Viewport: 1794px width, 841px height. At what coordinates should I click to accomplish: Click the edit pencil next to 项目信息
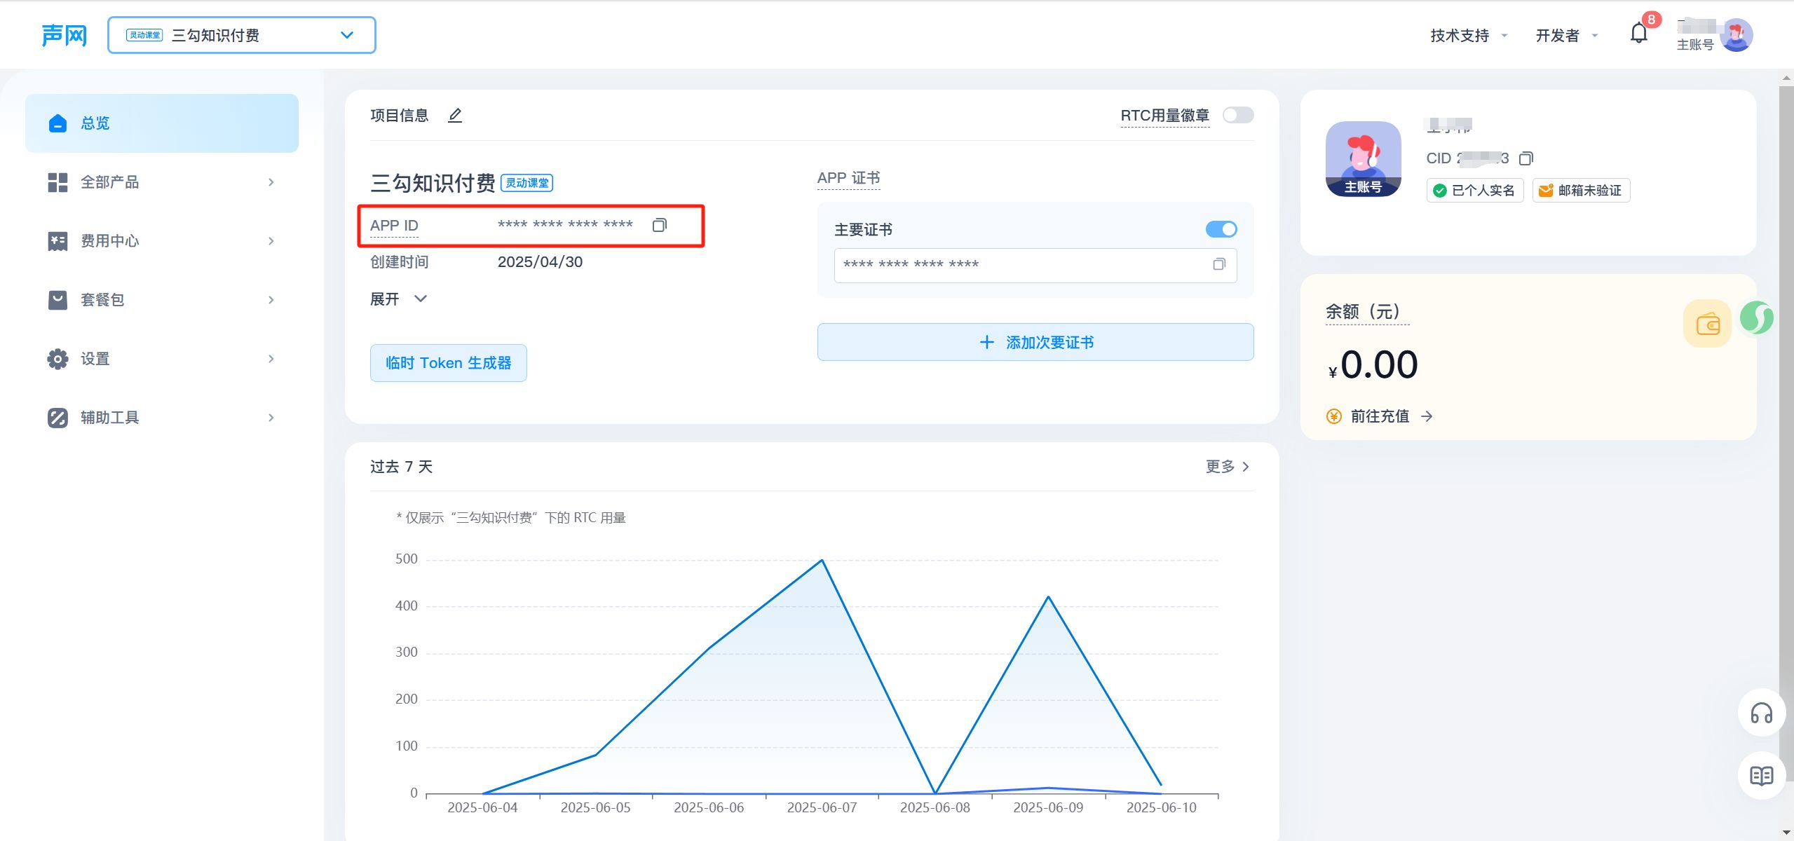tap(455, 115)
